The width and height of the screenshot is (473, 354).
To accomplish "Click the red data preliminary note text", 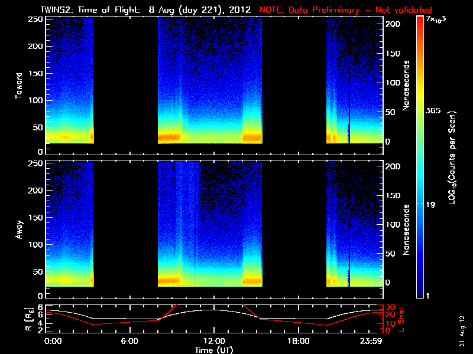I will pos(346,10).
